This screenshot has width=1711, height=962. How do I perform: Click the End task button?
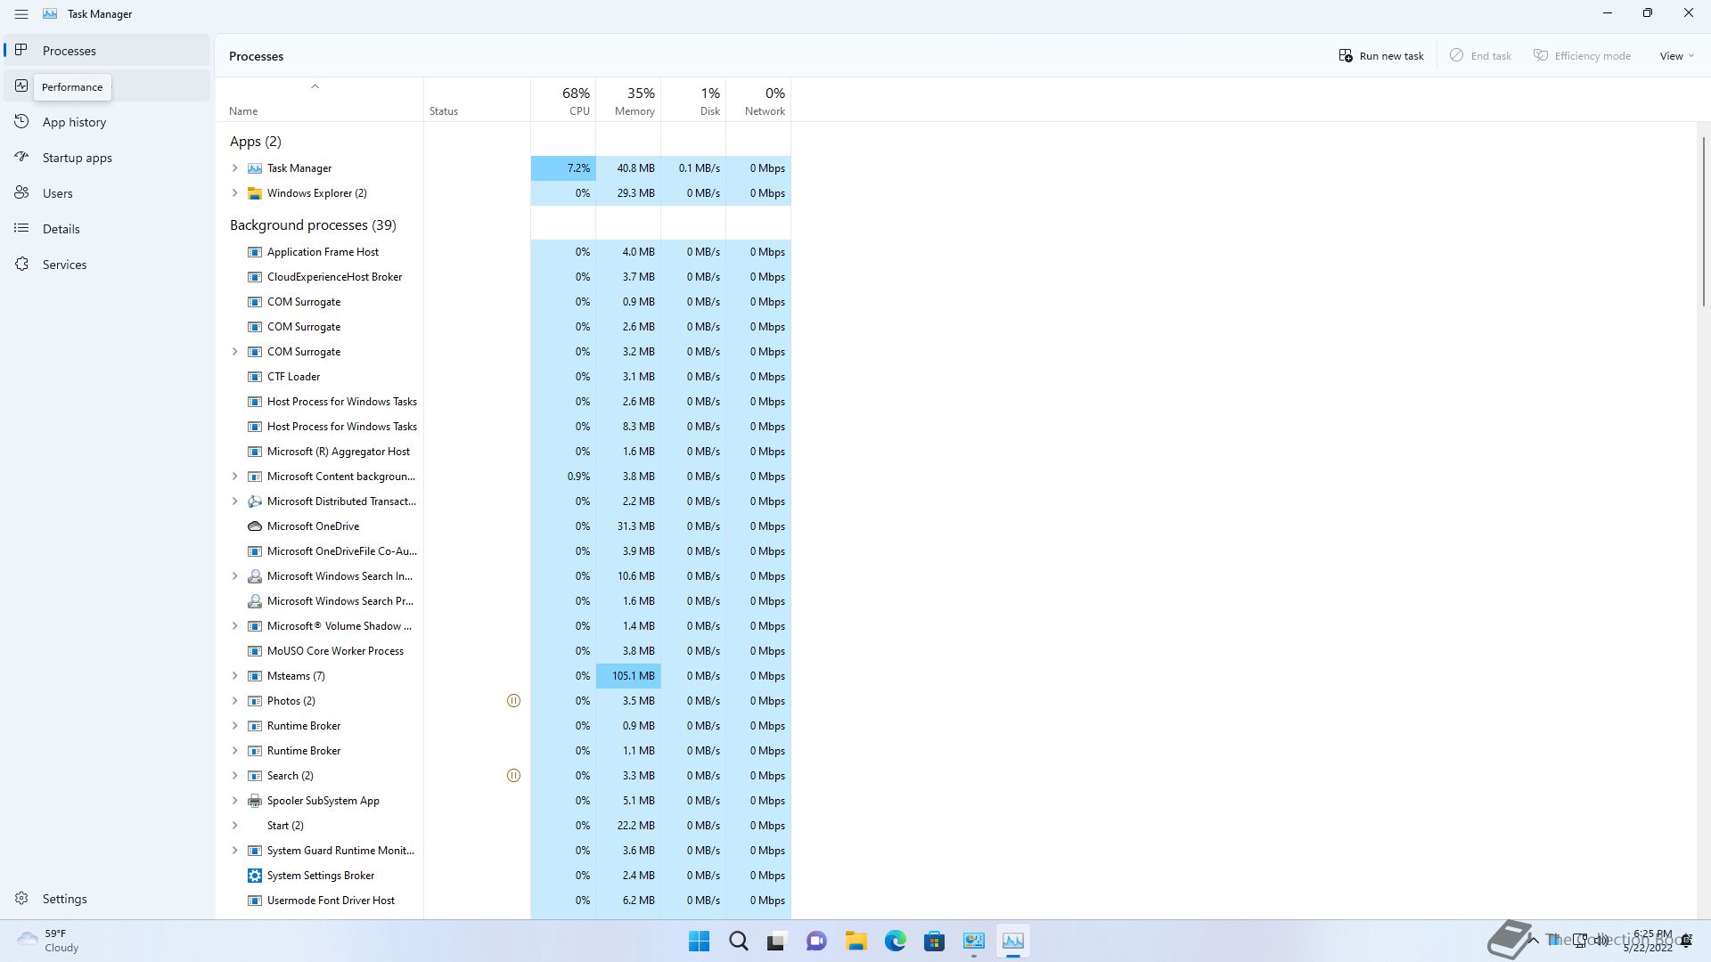pyautogui.click(x=1480, y=55)
